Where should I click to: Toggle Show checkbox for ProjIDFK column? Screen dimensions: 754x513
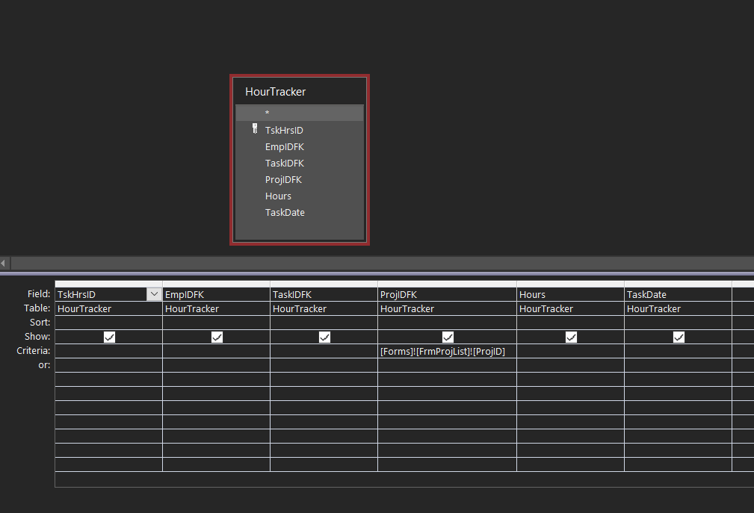point(448,338)
